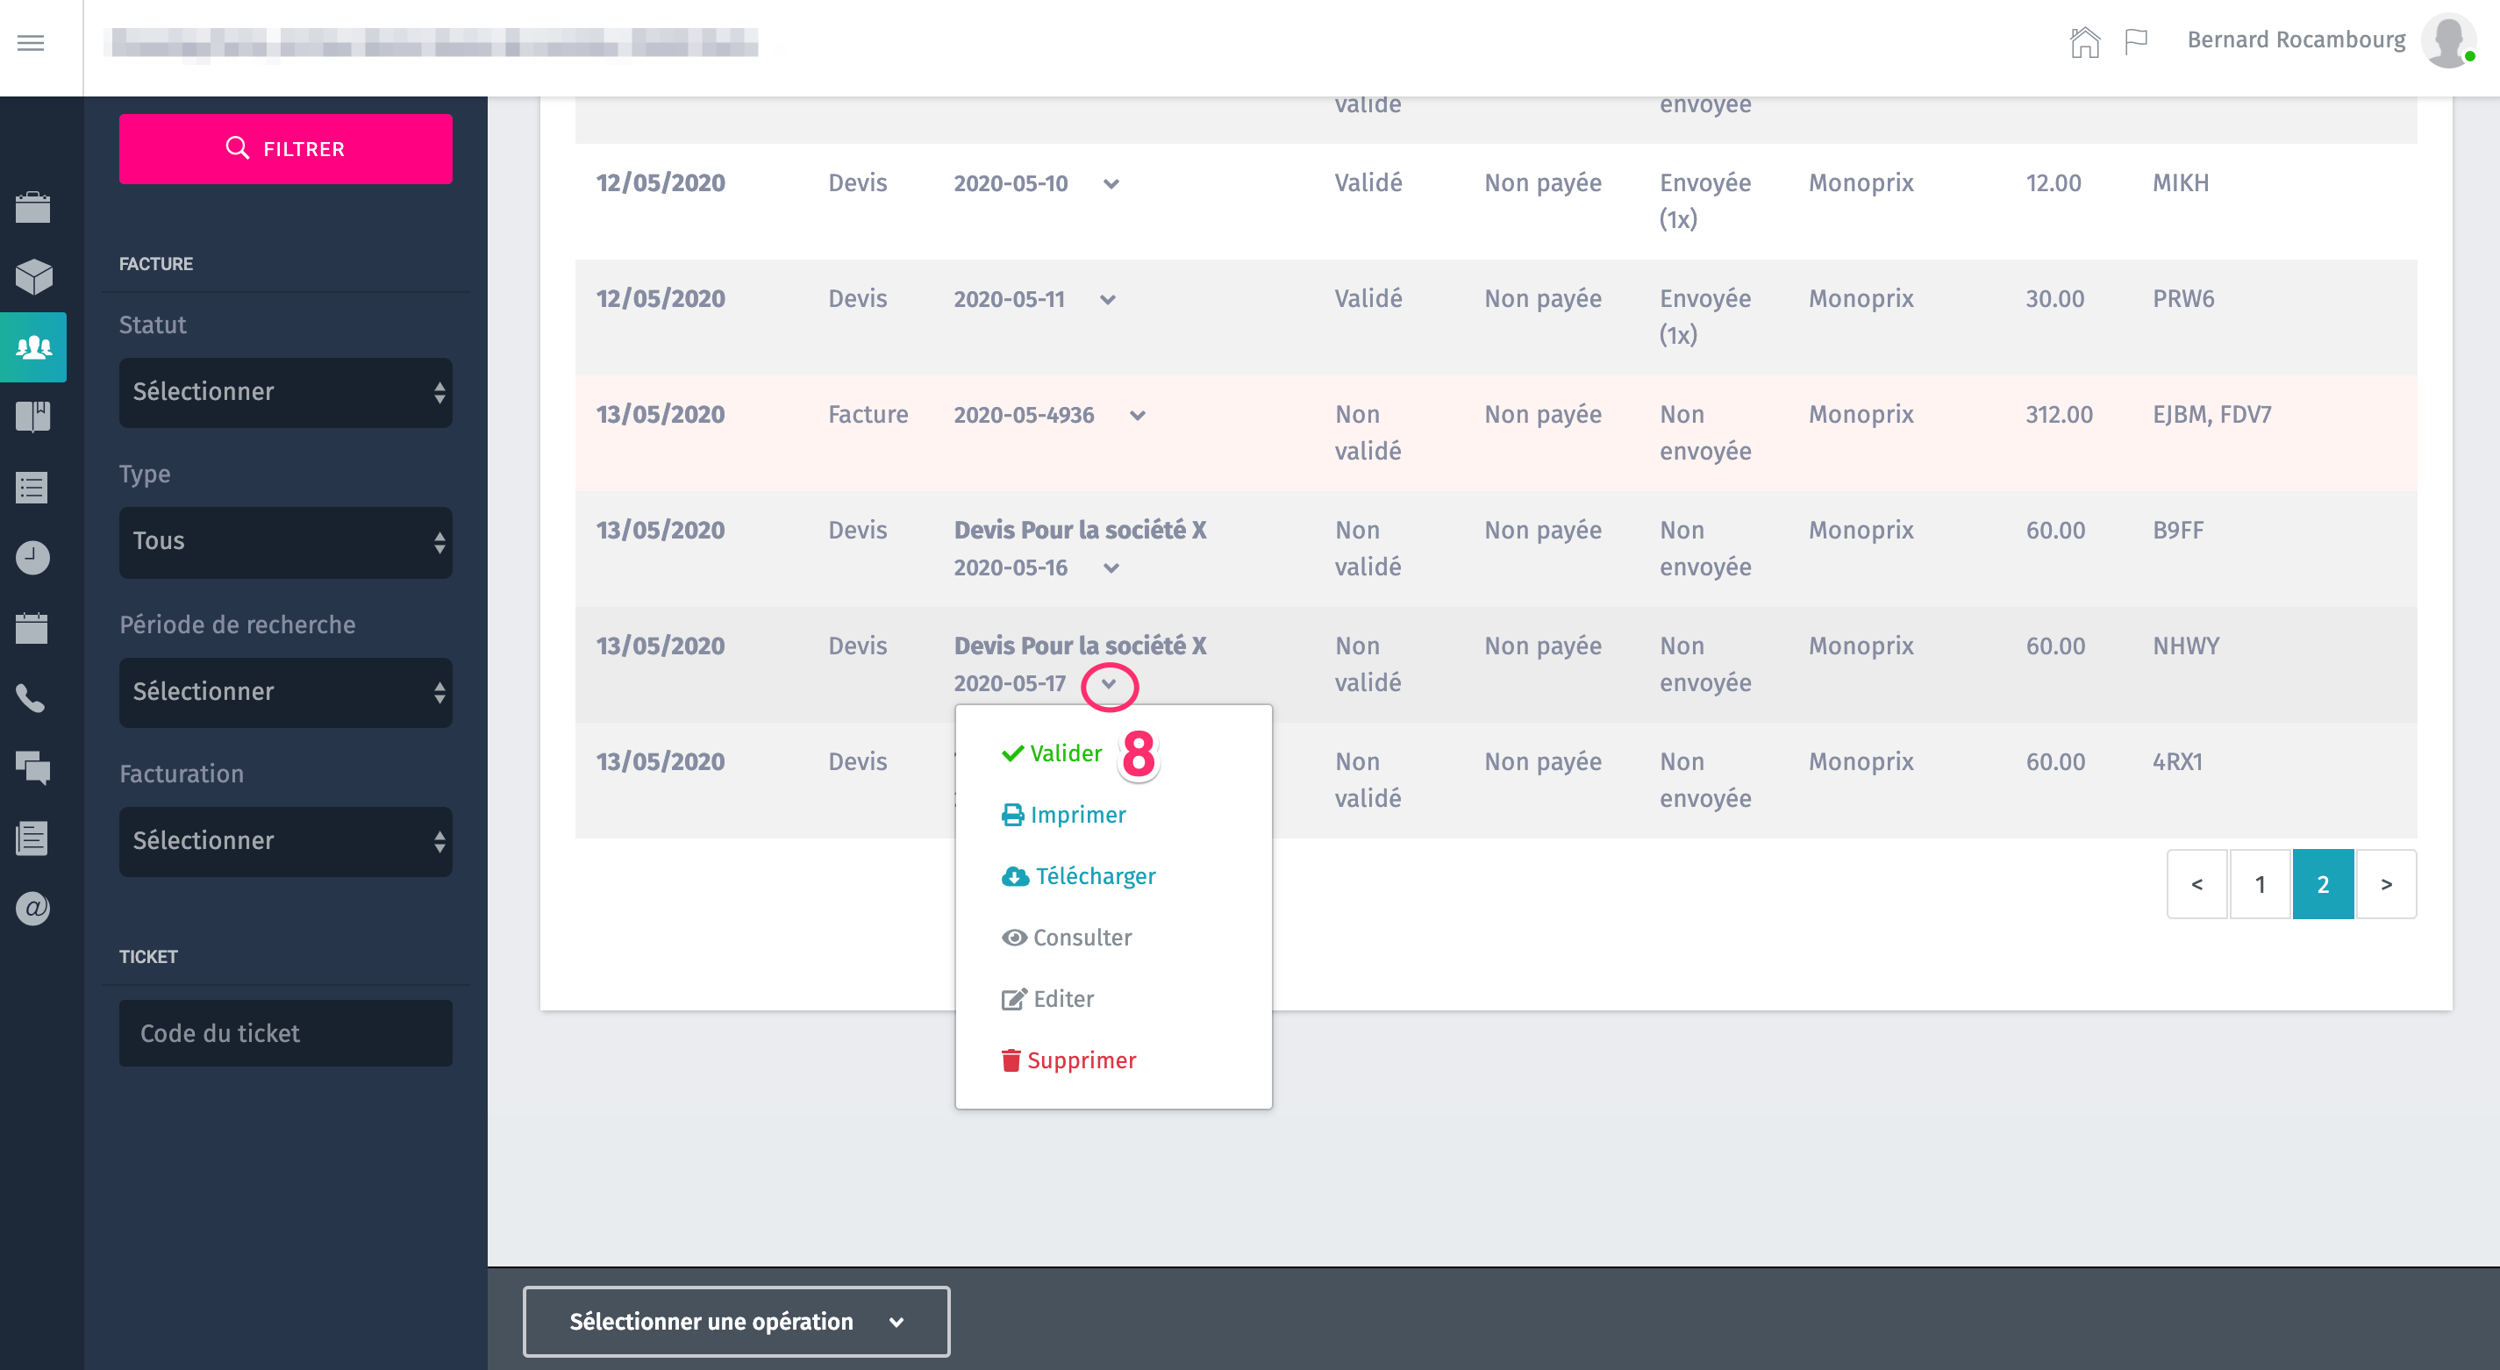The height and width of the screenshot is (1370, 2500).
Task: Focus the Code du ticket field
Action: coord(285,1033)
